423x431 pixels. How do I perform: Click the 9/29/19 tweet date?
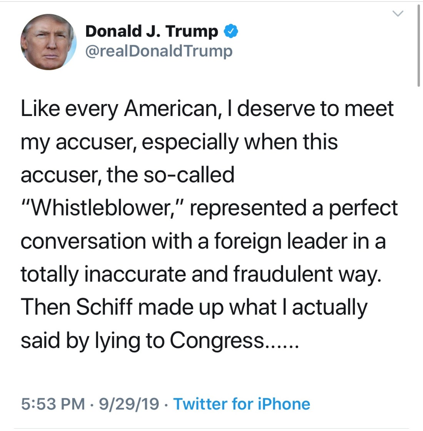click(129, 404)
